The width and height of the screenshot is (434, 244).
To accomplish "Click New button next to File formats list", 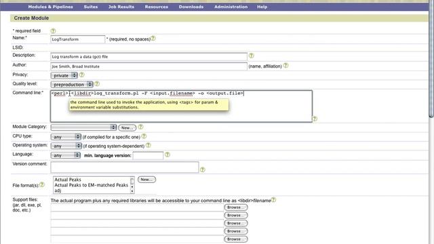I will (x=146, y=180).
